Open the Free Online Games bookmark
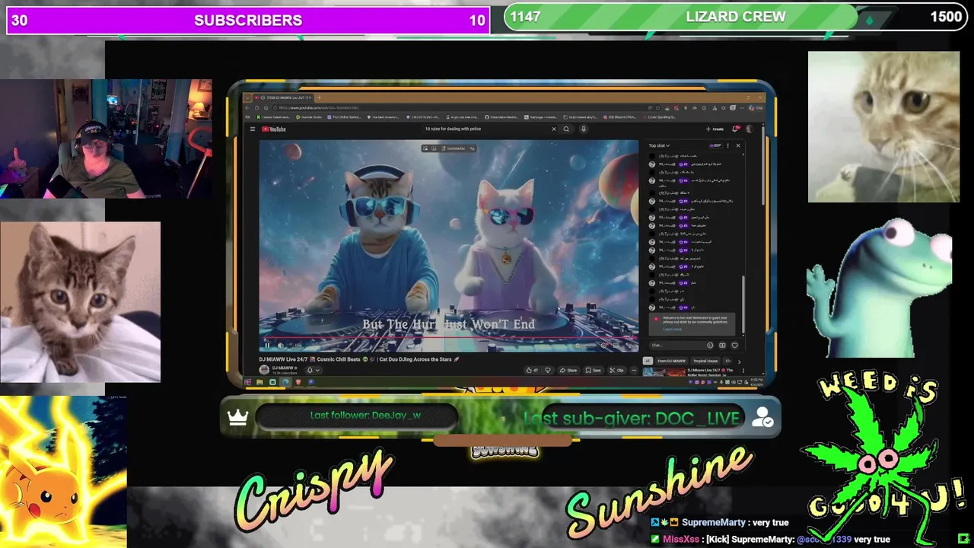974x548 pixels. pos(345,117)
